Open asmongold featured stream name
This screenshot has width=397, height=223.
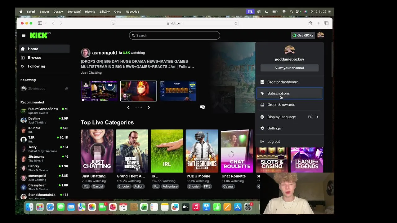click(105, 53)
